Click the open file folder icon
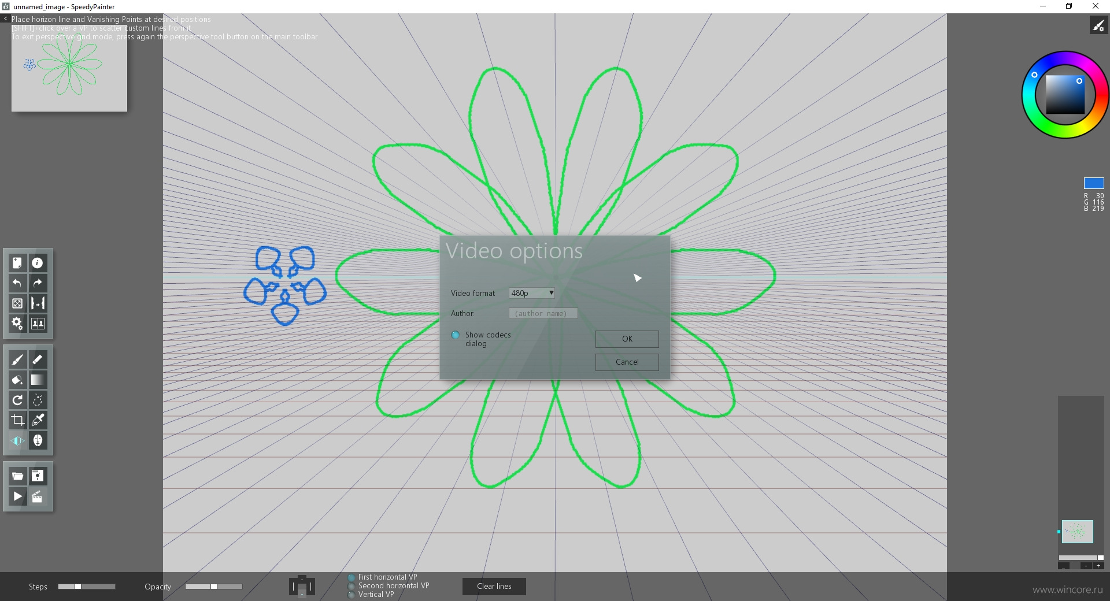 click(x=17, y=476)
